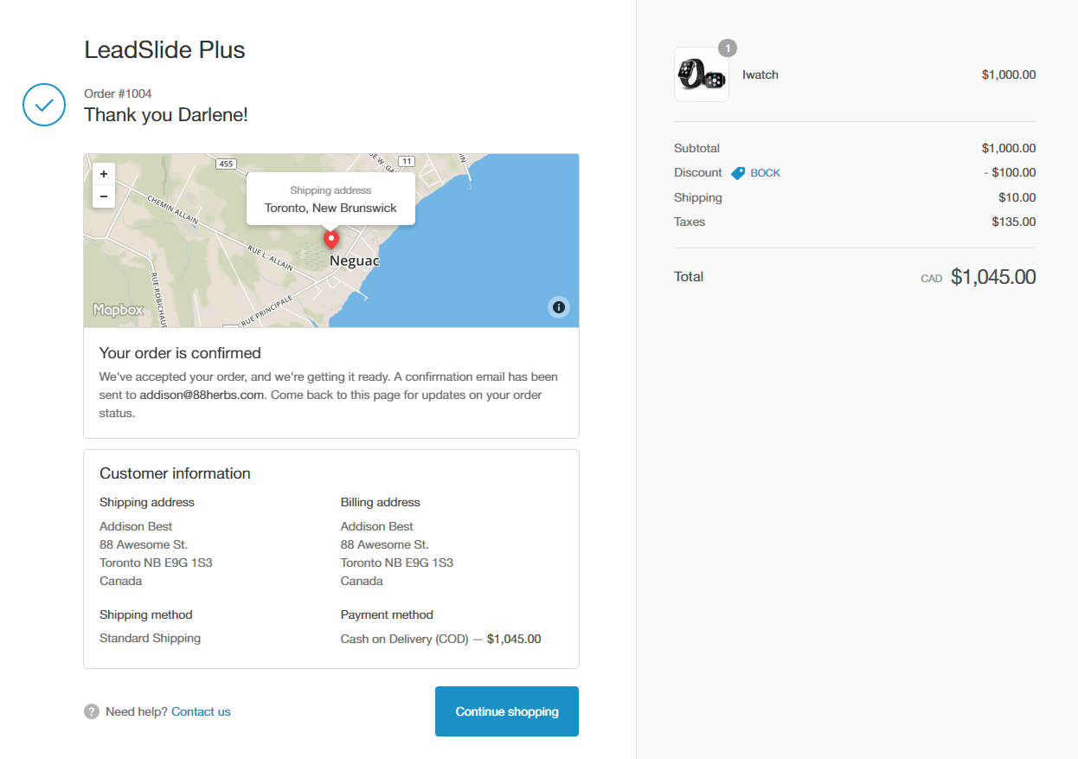Click the order confirmed checkmark icon
This screenshot has width=1078, height=759.
(44, 105)
